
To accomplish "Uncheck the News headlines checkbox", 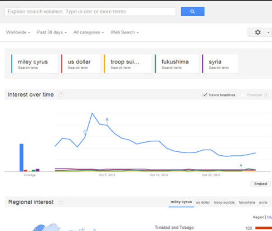I will [x=205, y=95].
